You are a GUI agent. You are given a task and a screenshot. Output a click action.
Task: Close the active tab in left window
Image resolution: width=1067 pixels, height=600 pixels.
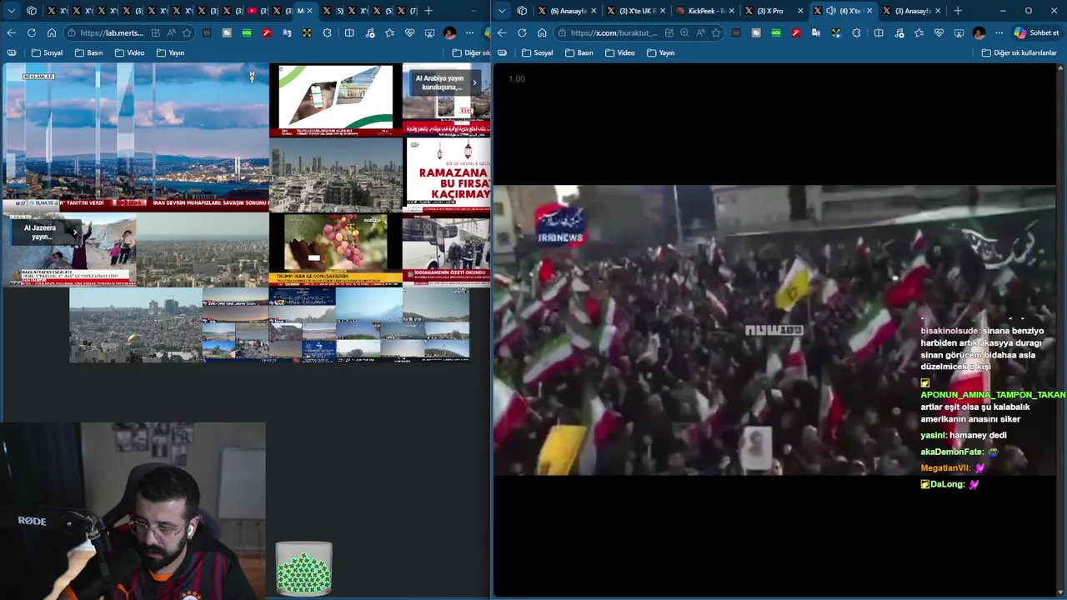(x=310, y=11)
